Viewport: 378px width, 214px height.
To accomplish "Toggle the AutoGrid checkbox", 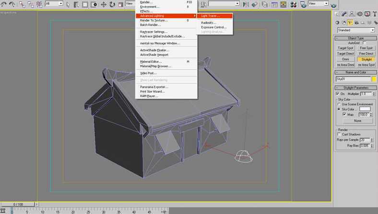I will pyautogui.click(x=364, y=43).
